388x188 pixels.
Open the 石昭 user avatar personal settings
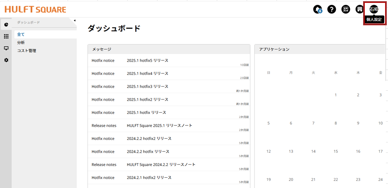pos(374,10)
